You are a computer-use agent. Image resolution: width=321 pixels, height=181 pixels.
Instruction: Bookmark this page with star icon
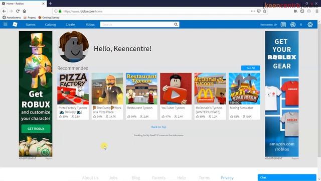[x=264, y=11]
